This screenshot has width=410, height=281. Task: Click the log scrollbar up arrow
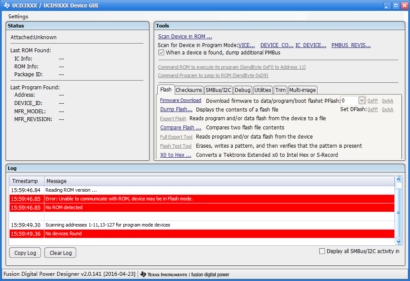[x=398, y=179]
